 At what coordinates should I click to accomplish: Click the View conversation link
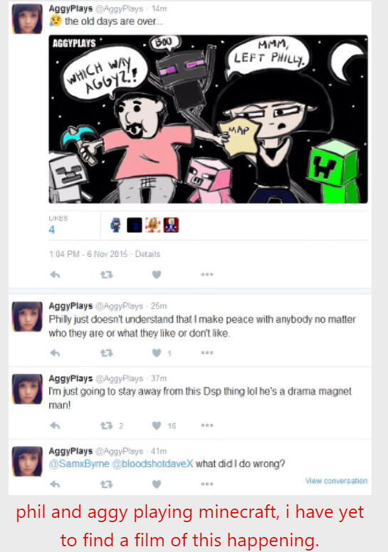(336, 481)
